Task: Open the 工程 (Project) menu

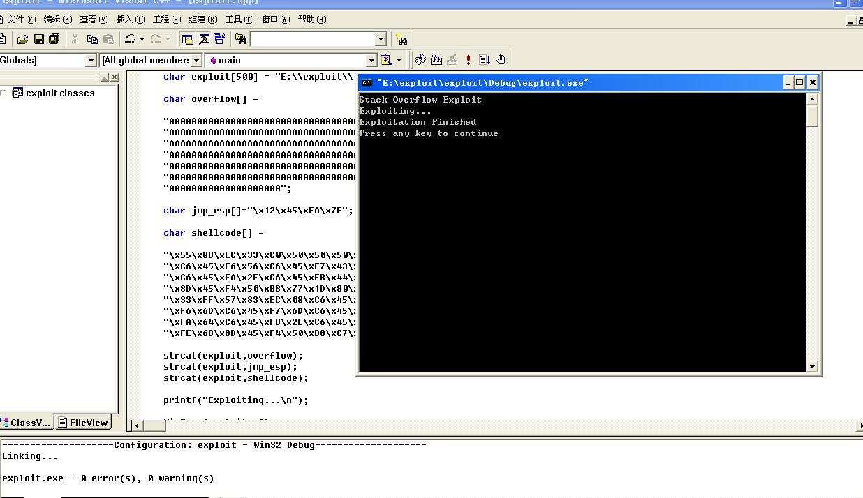Action: [166, 20]
